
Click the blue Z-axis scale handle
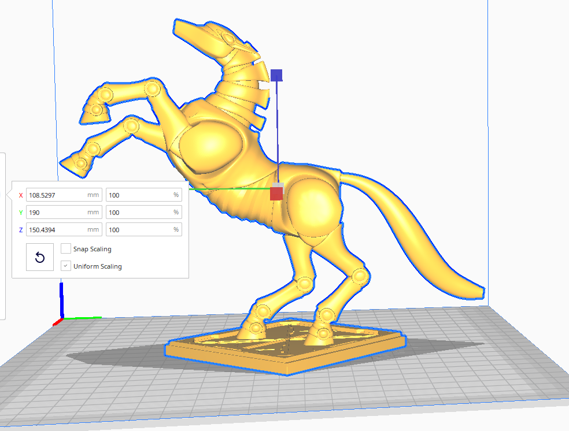(276, 76)
